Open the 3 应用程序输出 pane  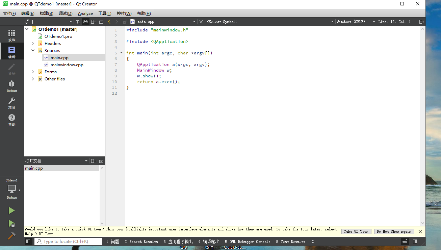pos(178,242)
